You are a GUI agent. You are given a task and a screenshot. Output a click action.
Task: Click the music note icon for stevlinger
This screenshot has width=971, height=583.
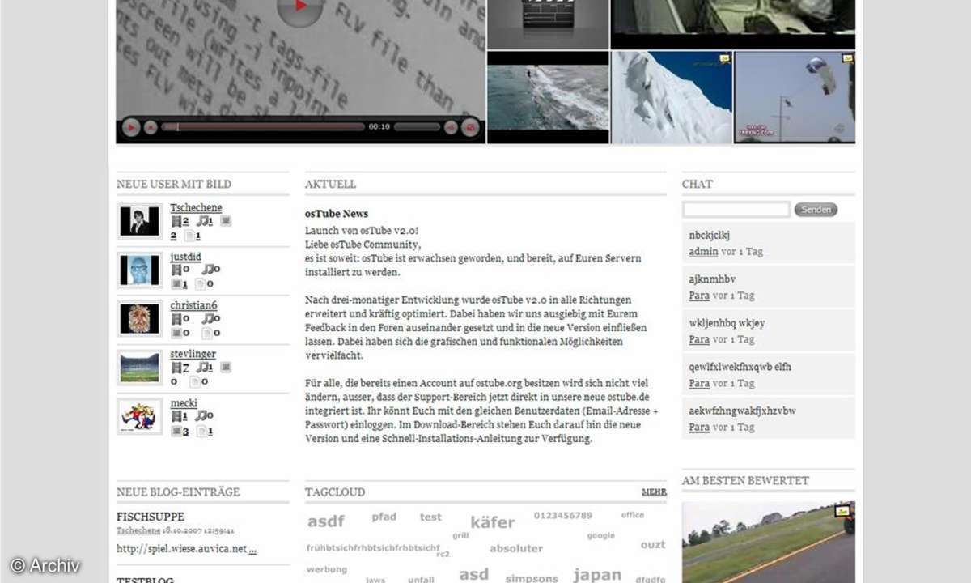(201, 368)
